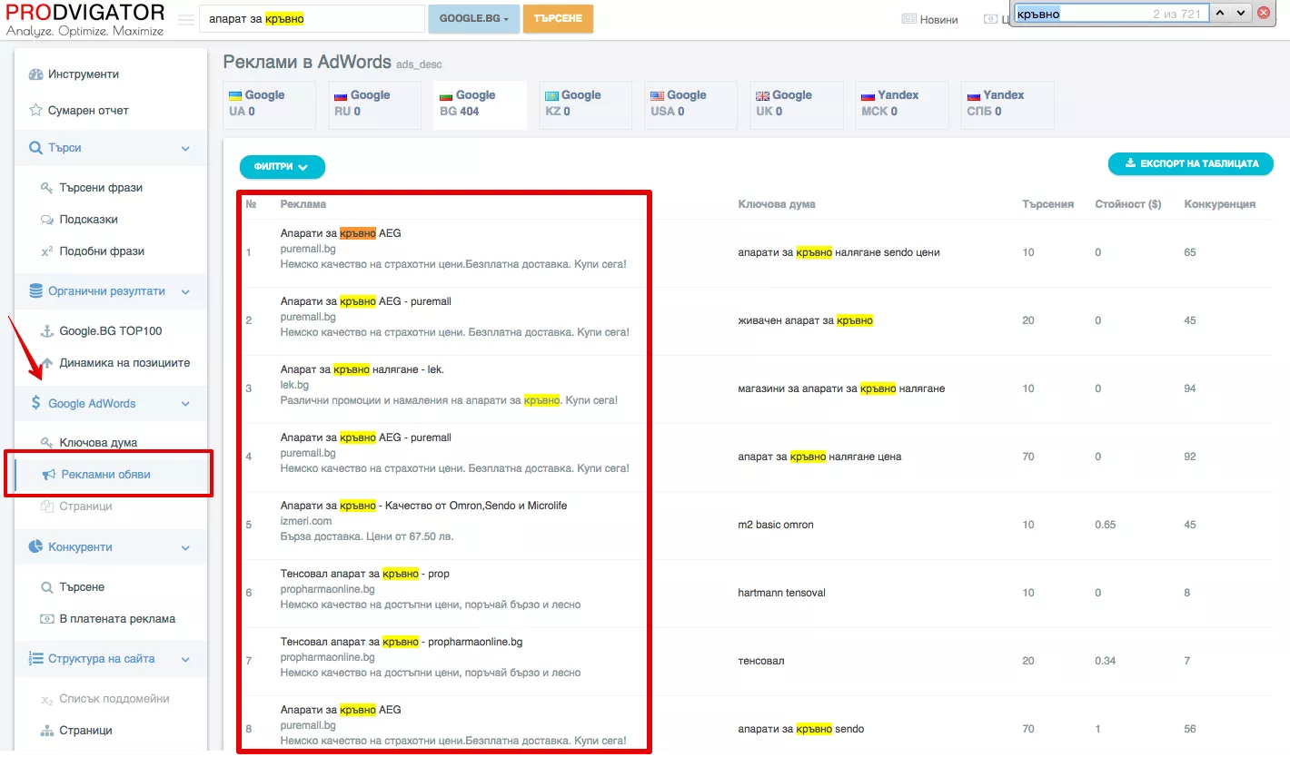Collapse the Органични резултати section
This screenshot has width=1290, height=757.
[x=111, y=291]
